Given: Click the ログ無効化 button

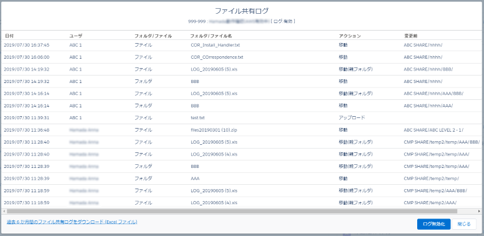Looking at the screenshot, I should (x=433, y=224).
